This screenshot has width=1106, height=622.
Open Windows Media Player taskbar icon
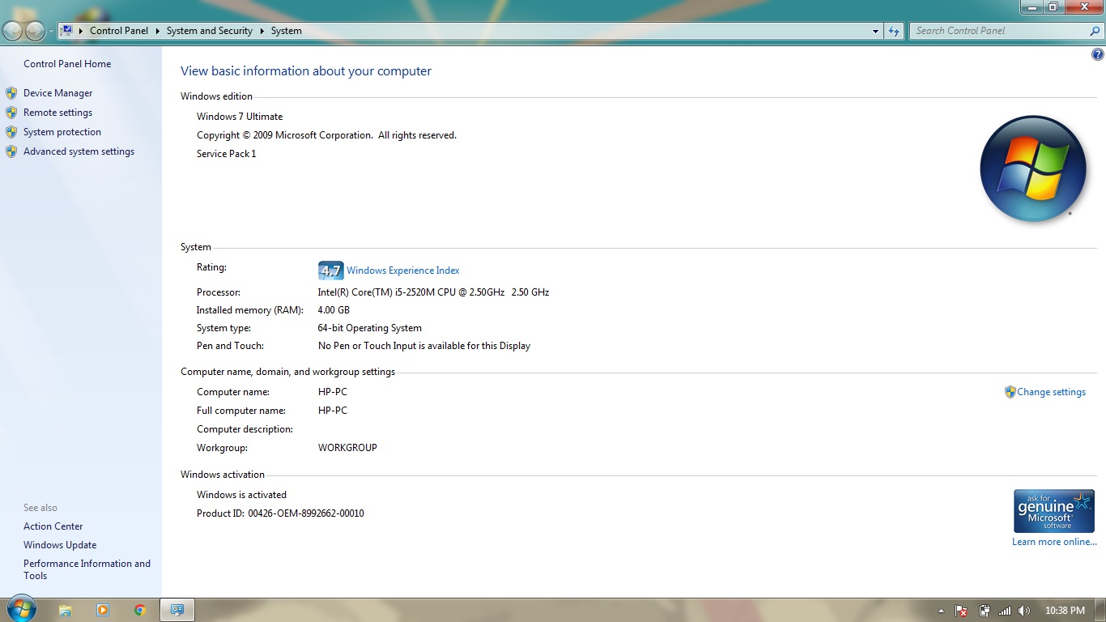coord(102,610)
